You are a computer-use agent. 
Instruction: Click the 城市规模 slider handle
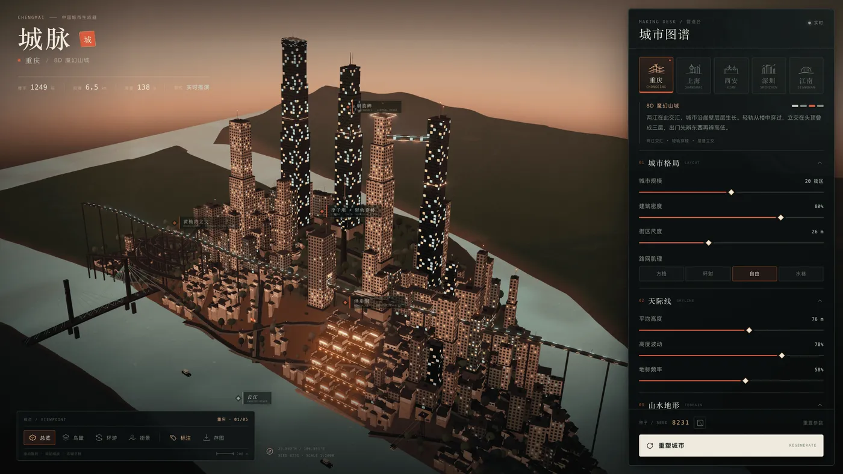[731, 192]
